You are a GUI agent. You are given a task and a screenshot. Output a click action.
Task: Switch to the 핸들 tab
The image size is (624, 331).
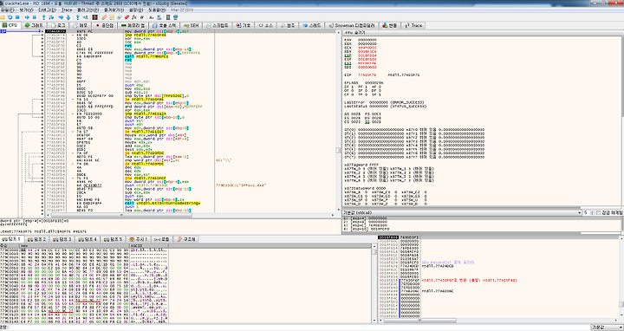390,25
